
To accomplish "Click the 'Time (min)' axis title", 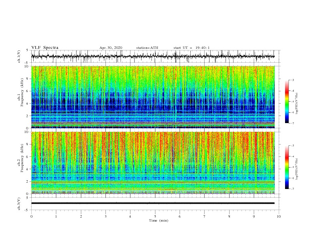I will point(159,220).
